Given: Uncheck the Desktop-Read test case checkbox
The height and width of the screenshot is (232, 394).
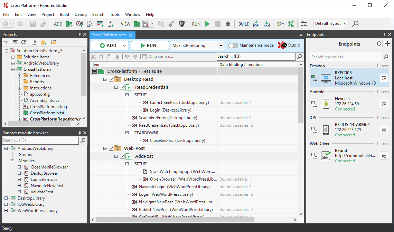Looking at the screenshot, I should point(111,79).
